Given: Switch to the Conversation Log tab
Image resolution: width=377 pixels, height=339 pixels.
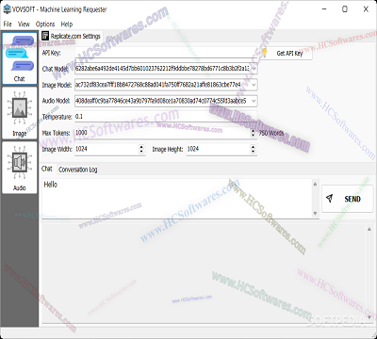Looking at the screenshot, I should point(78,169).
